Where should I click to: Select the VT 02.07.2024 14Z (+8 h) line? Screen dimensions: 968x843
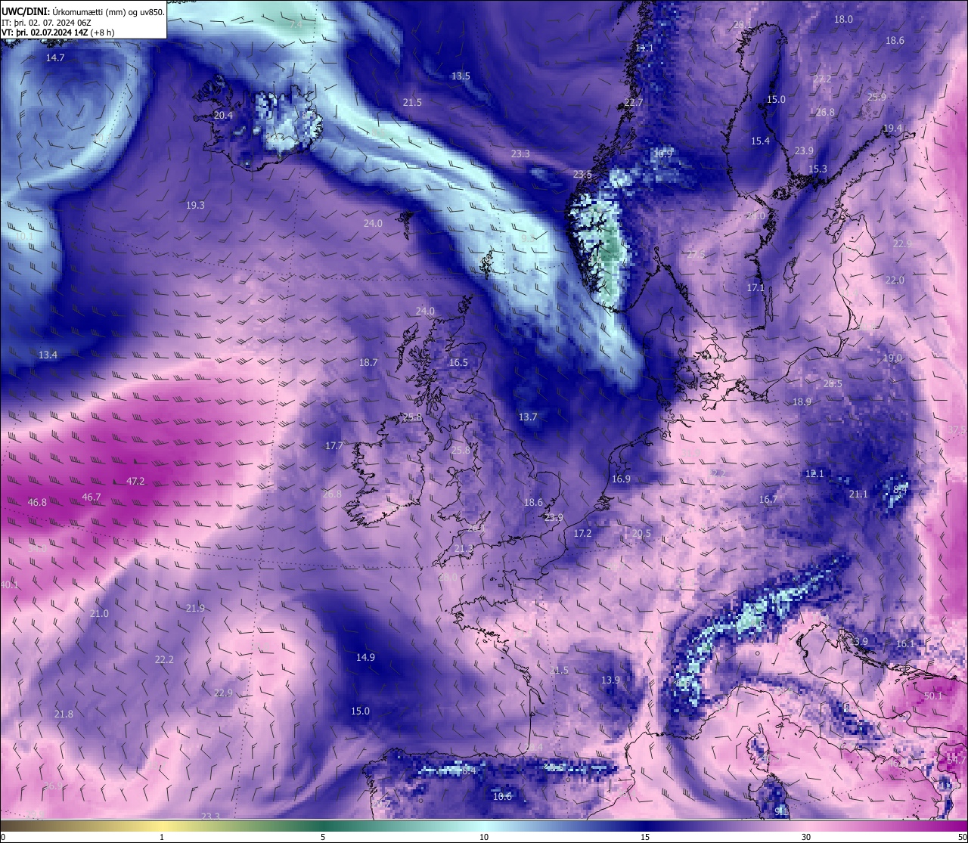pos(58,33)
